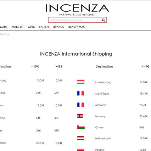The width and height of the screenshot is (151, 151).
Task: Open the BRANDS menu
Action: (x=59, y=27)
